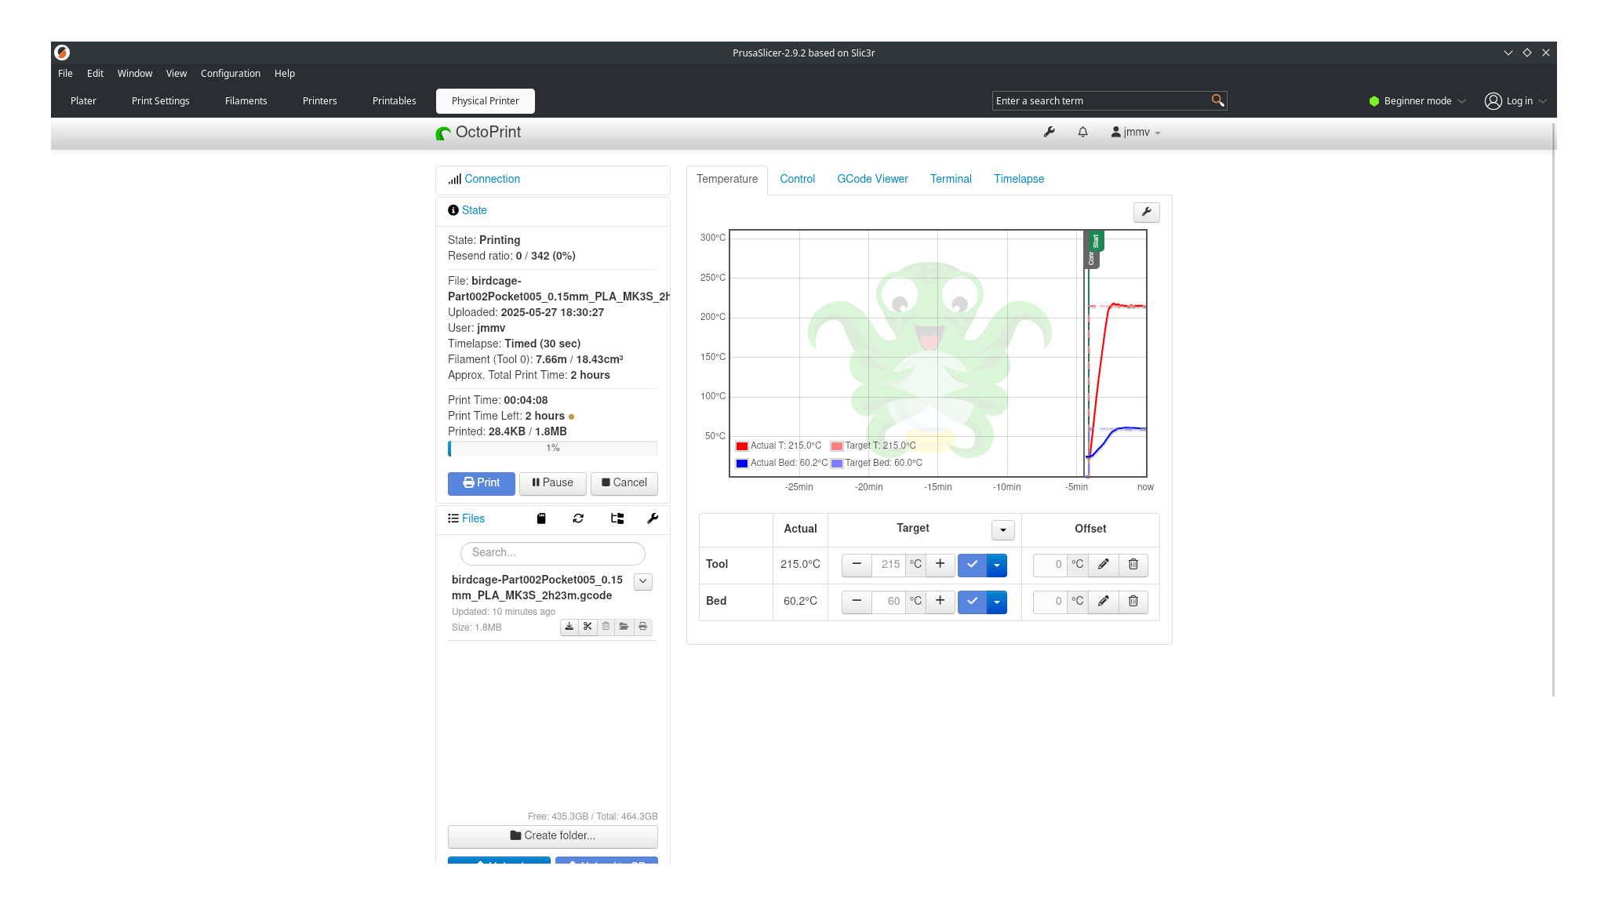This screenshot has width=1608, height=924.
Task: Open the notifications bell
Action: (1082, 132)
